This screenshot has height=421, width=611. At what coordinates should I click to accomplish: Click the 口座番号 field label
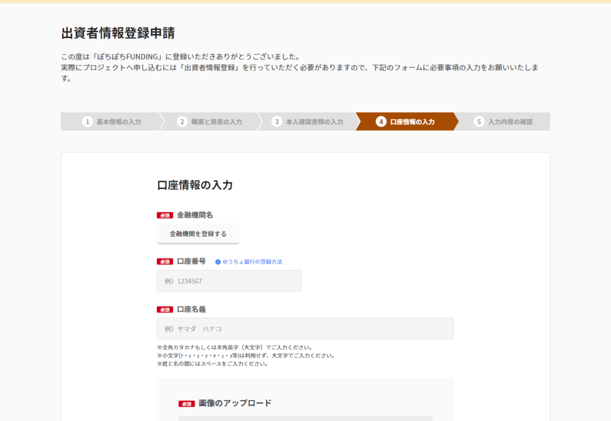(192, 261)
